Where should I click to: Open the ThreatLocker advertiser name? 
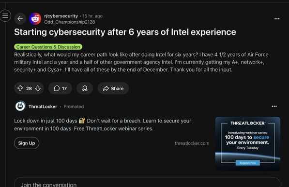[x=43, y=107]
